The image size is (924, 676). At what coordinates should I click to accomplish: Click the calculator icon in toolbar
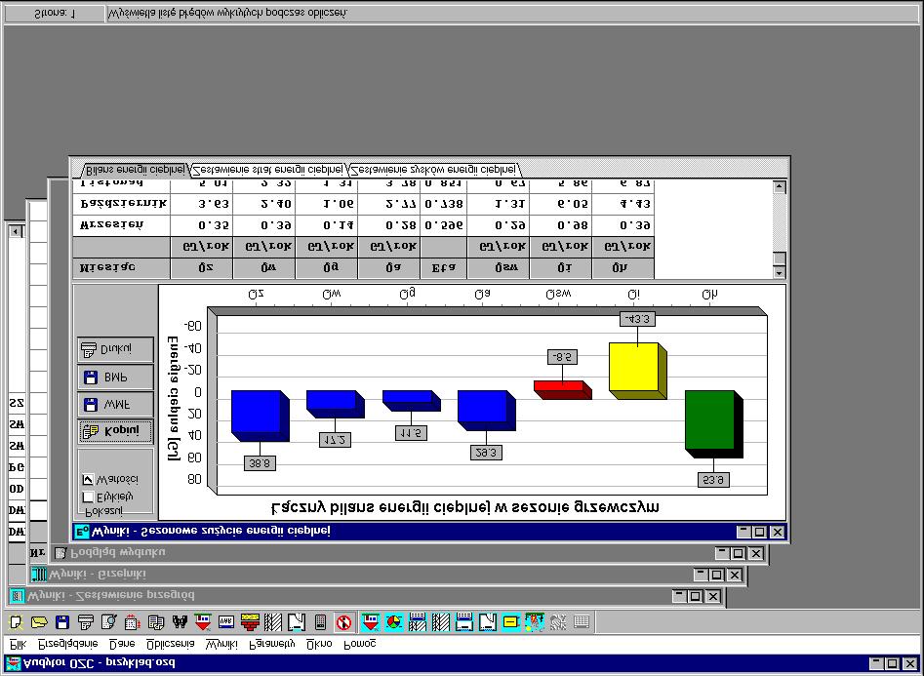[320, 621]
